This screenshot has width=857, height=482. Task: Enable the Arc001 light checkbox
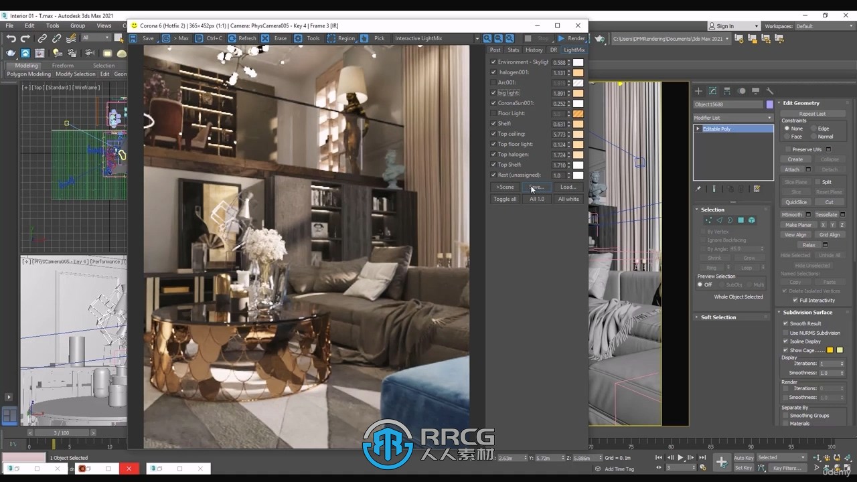click(x=493, y=82)
